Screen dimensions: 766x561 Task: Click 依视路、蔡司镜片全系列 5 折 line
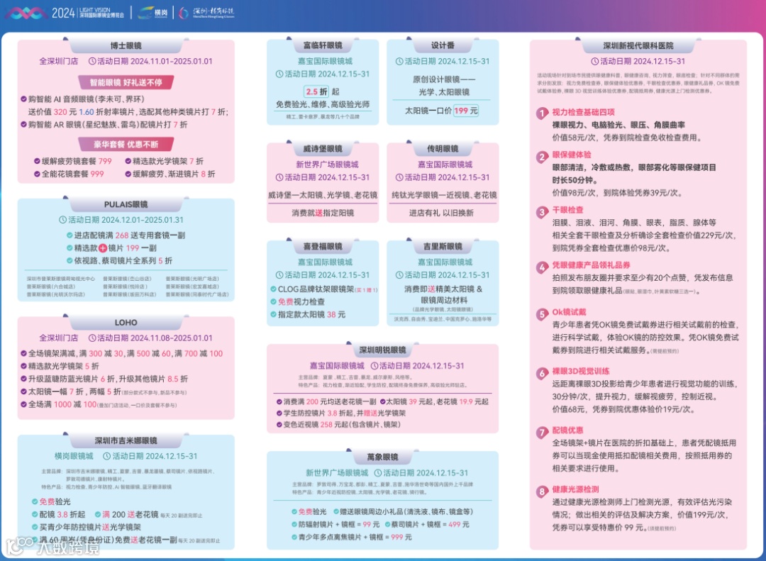tap(119, 260)
